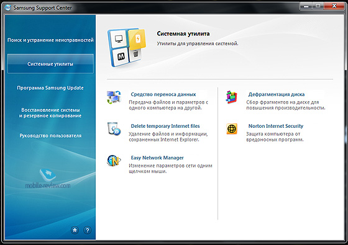Click the data transfer tool icon

[x=114, y=97]
